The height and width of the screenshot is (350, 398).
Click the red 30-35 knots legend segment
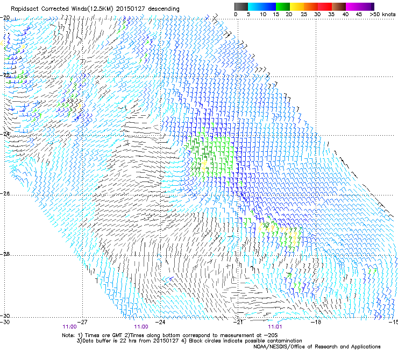pos(325,6)
